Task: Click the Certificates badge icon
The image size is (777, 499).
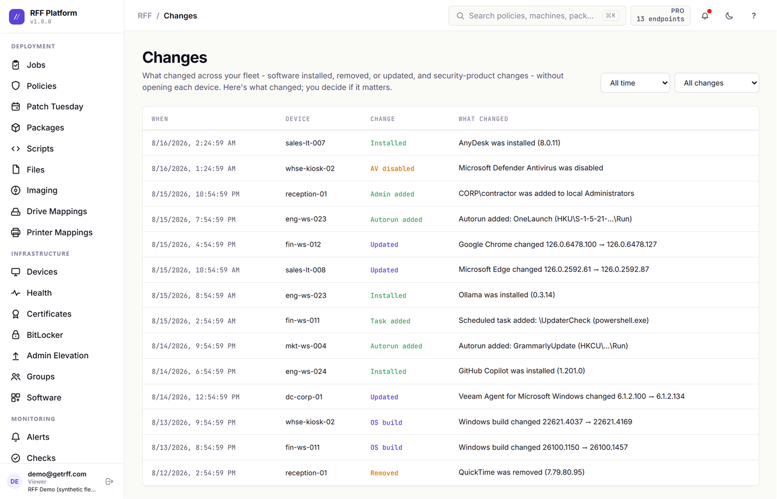Action: [16, 314]
